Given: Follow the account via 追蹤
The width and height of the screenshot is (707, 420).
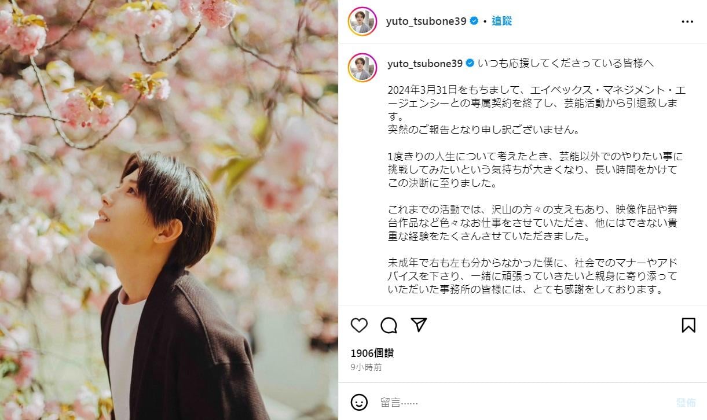Looking at the screenshot, I should [x=502, y=21].
